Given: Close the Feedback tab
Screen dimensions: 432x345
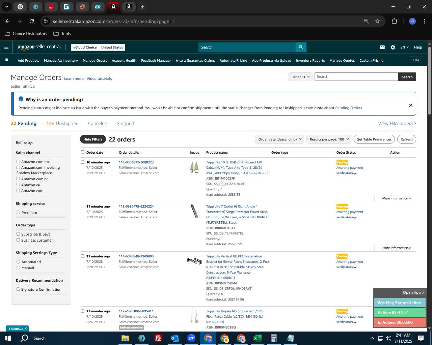Looking at the screenshot, I should point(26,328).
